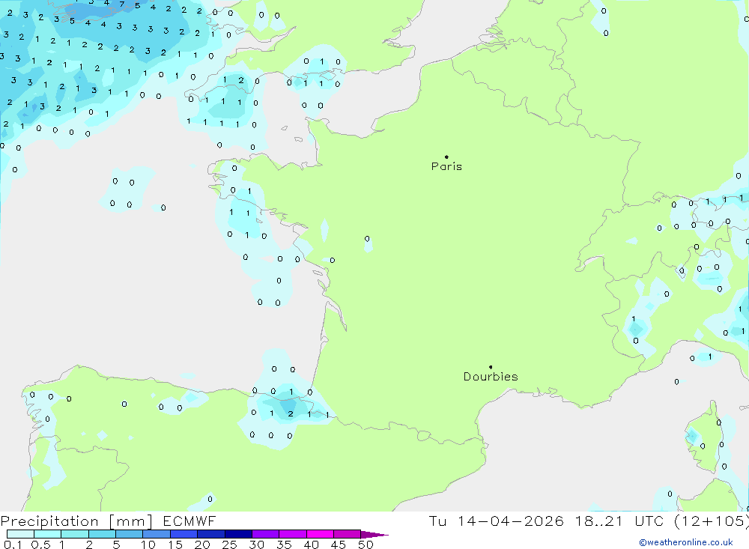Select the Dourbies location dot marker
The image size is (749, 549).
(491, 367)
